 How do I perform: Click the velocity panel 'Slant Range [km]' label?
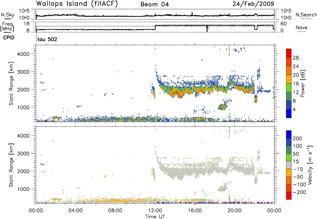pyautogui.click(x=11, y=165)
